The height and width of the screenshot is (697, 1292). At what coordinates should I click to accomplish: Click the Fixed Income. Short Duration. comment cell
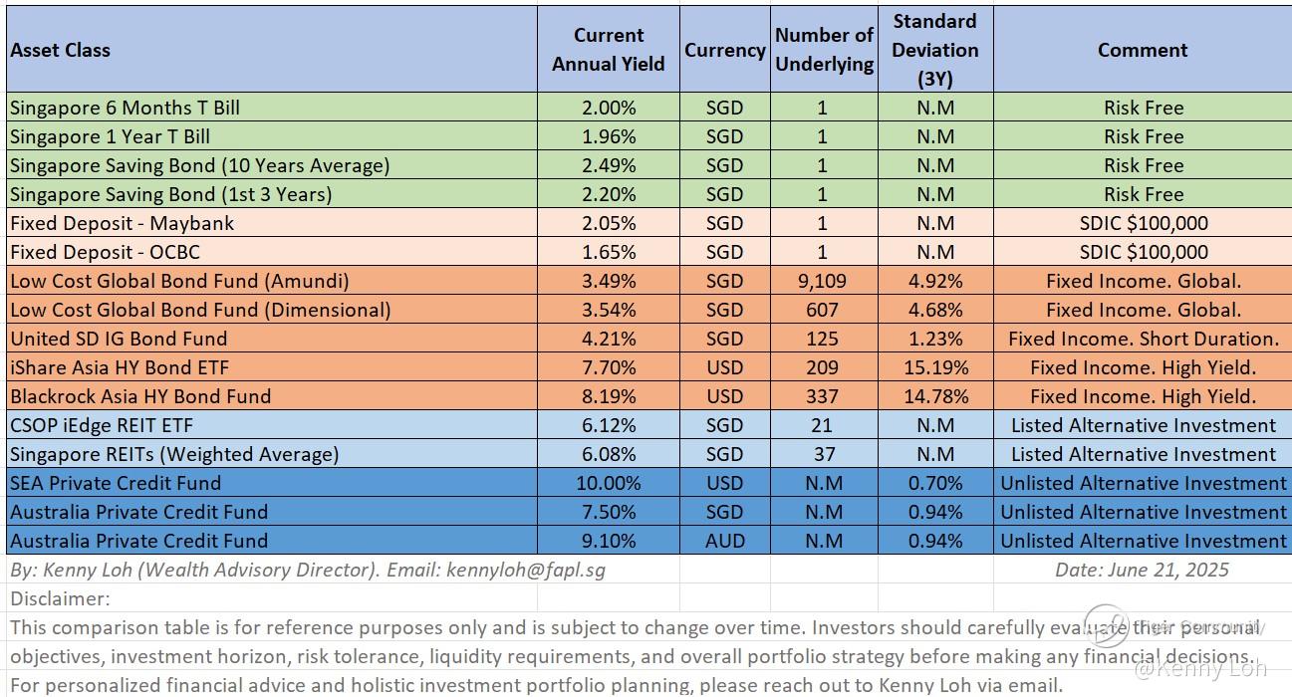pyautogui.click(x=1143, y=339)
